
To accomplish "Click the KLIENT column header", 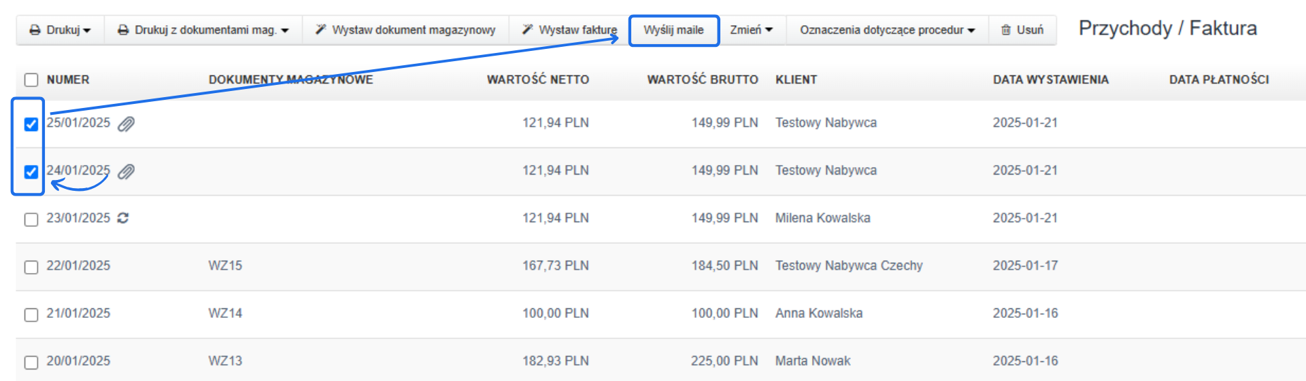I will tap(797, 79).
